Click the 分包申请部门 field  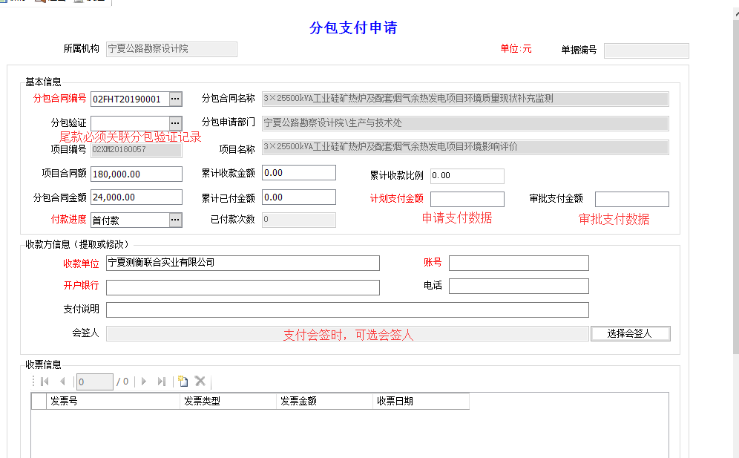pyautogui.click(x=465, y=123)
